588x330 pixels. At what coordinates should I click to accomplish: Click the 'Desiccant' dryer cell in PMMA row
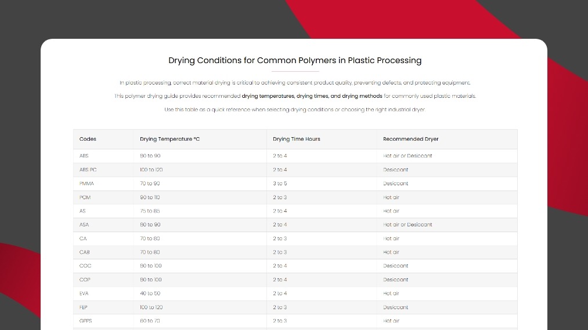click(395, 184)
